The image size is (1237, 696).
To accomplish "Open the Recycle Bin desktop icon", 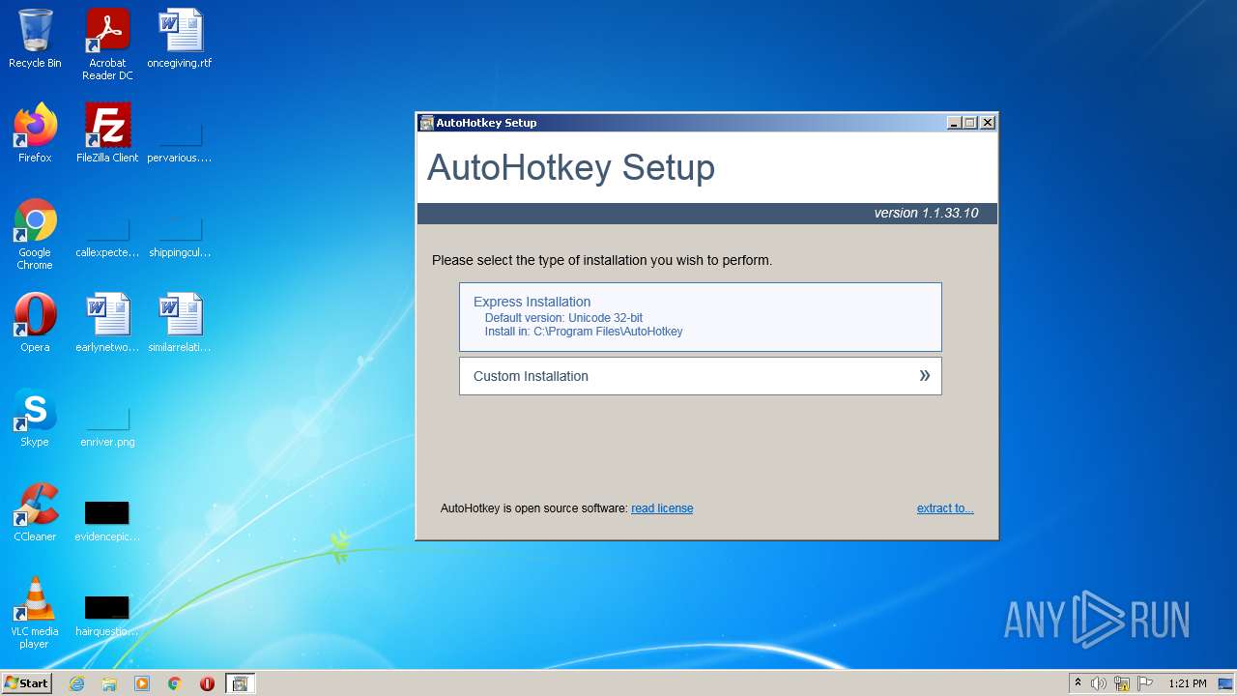I will (35, 39).
